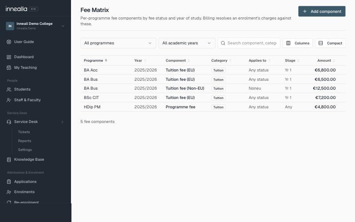Click the €6,500.00 amount

[x=325, y=79]
